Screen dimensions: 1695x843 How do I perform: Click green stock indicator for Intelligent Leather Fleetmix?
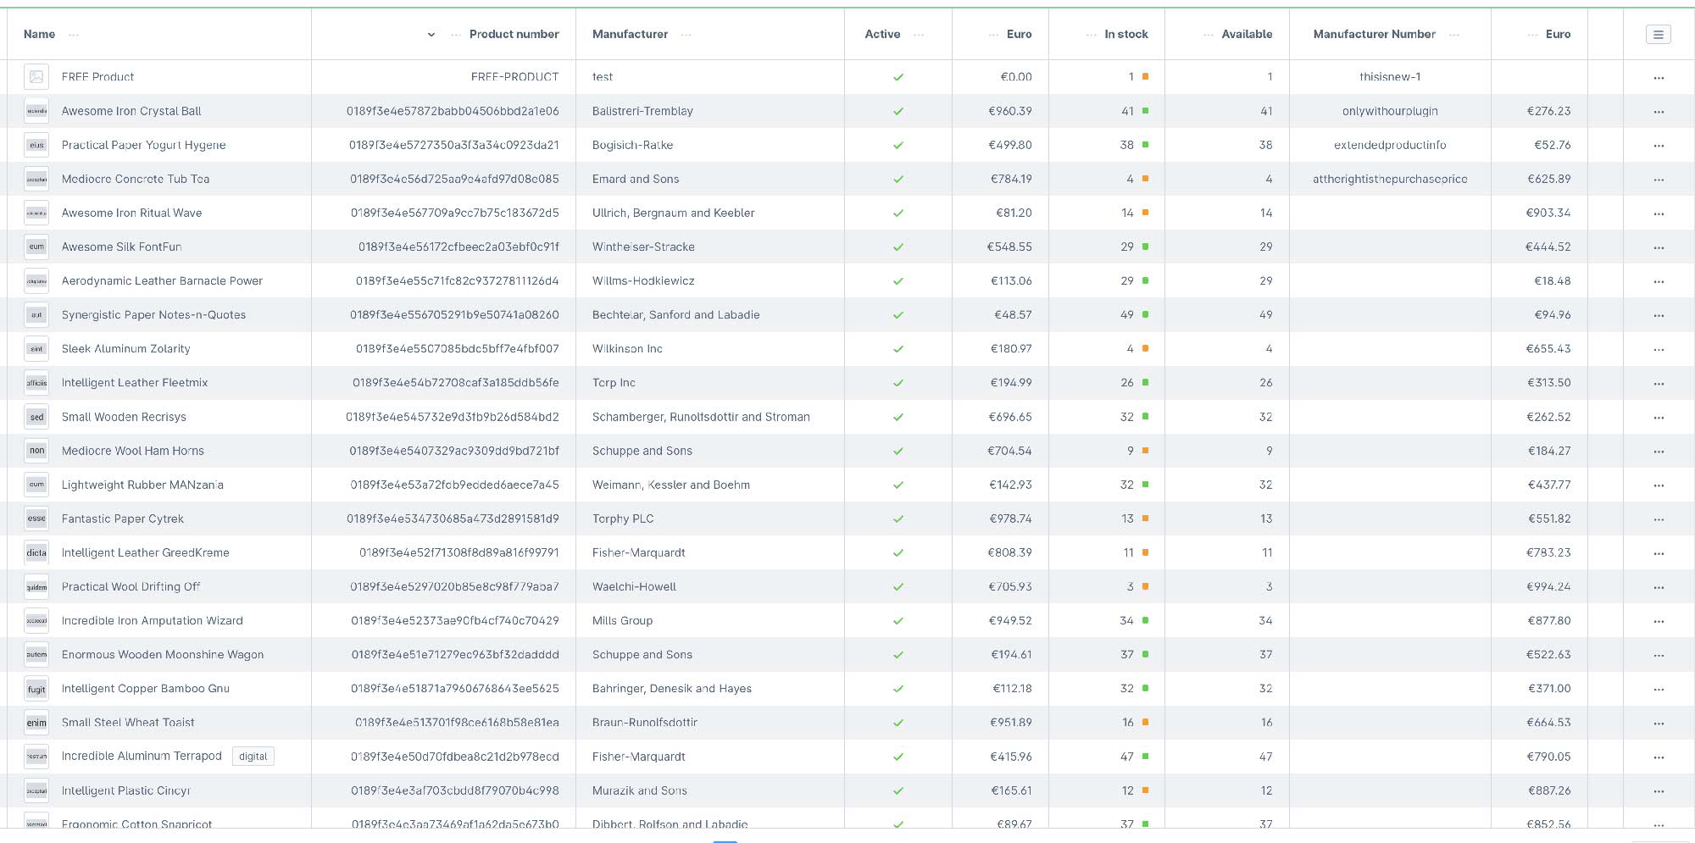pyautogui.click(x=1146, y=382)
